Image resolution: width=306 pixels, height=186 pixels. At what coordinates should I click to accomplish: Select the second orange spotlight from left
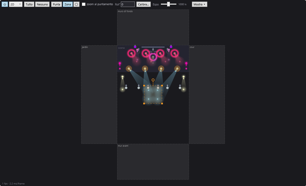coord(145,69)
